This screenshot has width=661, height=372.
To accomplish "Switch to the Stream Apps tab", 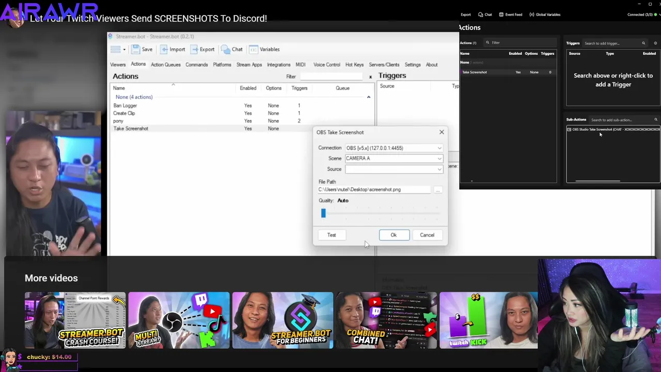I will (x=249, y=65).
